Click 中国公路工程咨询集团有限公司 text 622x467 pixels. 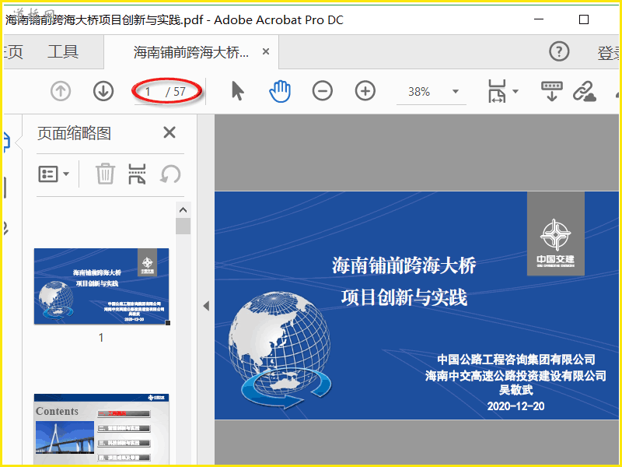[x=516, y=360]
